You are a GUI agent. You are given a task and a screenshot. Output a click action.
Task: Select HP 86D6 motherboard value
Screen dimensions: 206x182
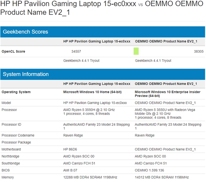click(71, 149)
